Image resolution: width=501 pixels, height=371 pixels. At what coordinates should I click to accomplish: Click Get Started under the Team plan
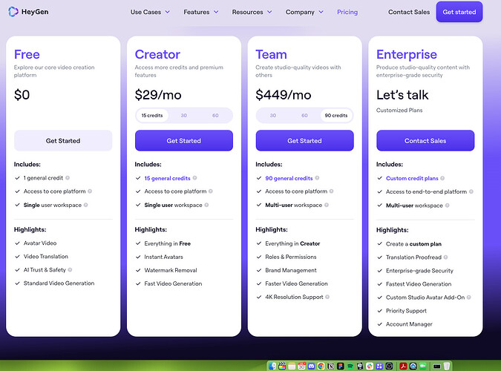(x=304, y=140)
